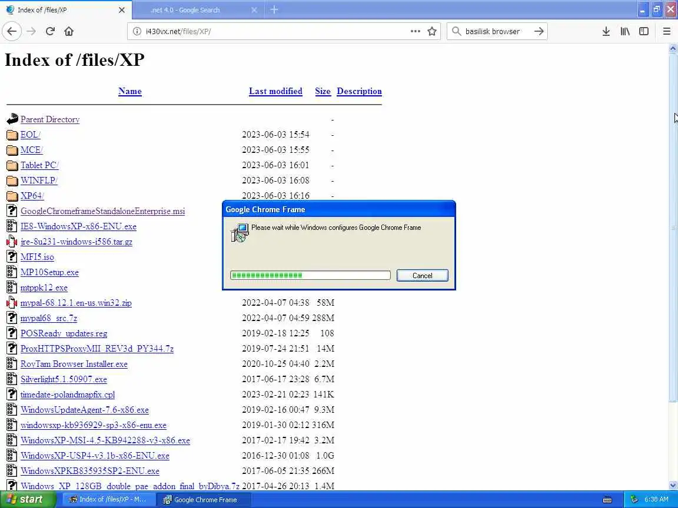Open the XP64/ folder link

click(32, 196)
